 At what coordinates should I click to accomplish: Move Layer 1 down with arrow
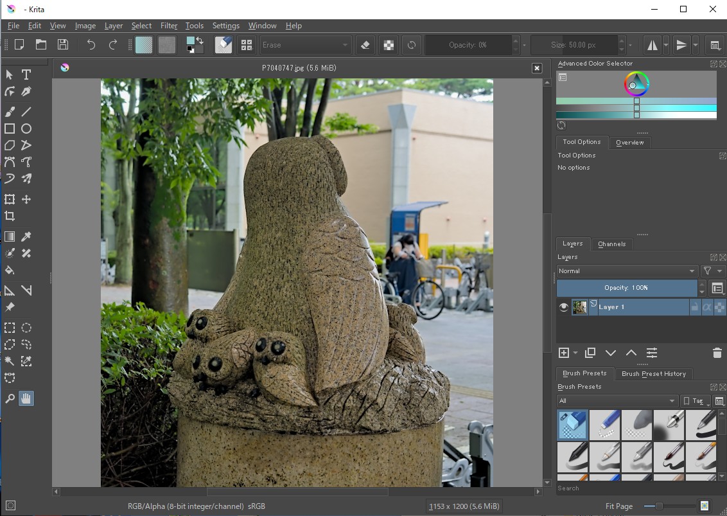pyautogui.click(x=611, y=353)
